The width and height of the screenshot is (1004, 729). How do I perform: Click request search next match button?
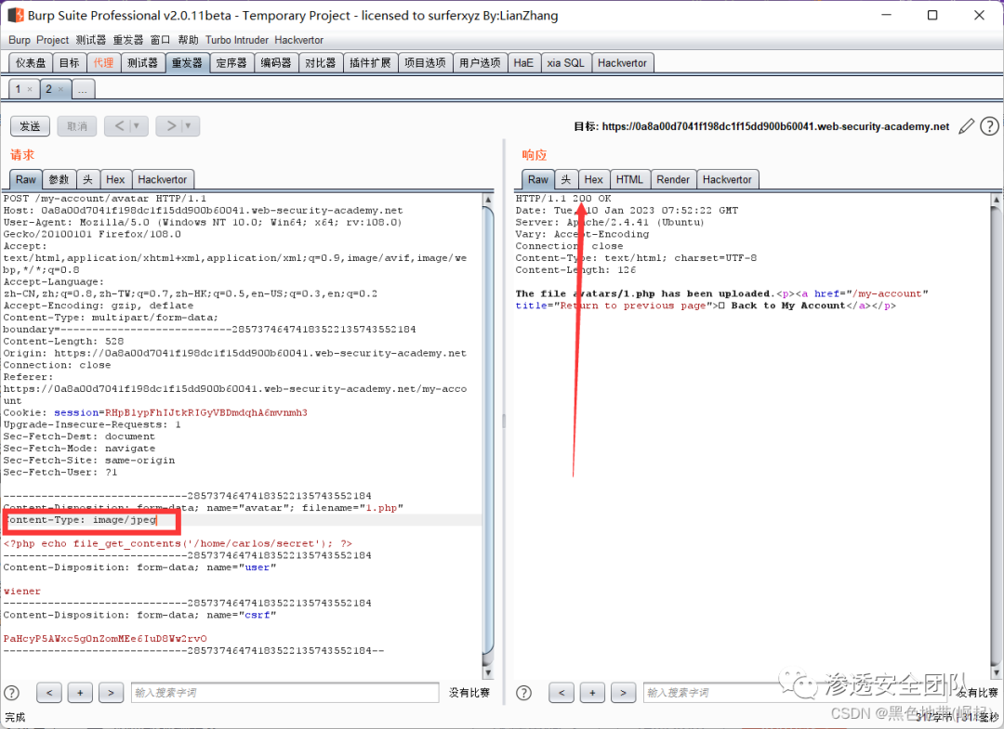[111, 693]
